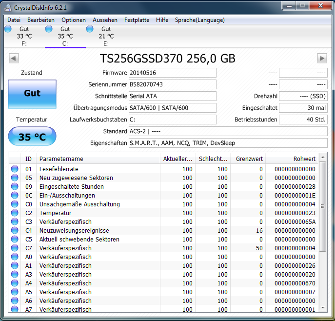Switch to the E: drive tab
Viewport: 335px width, 321px height.
106,36
